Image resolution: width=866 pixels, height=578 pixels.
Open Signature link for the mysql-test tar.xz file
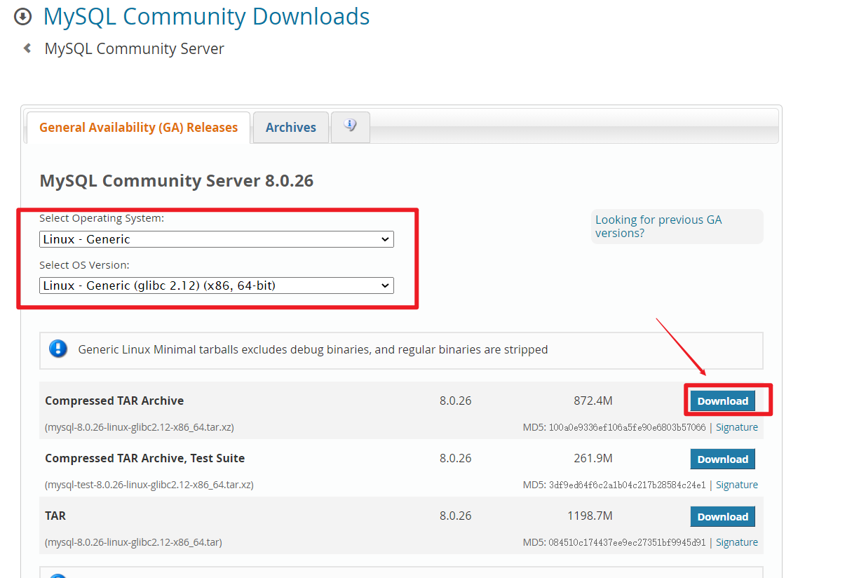click(x=737, y=485)
